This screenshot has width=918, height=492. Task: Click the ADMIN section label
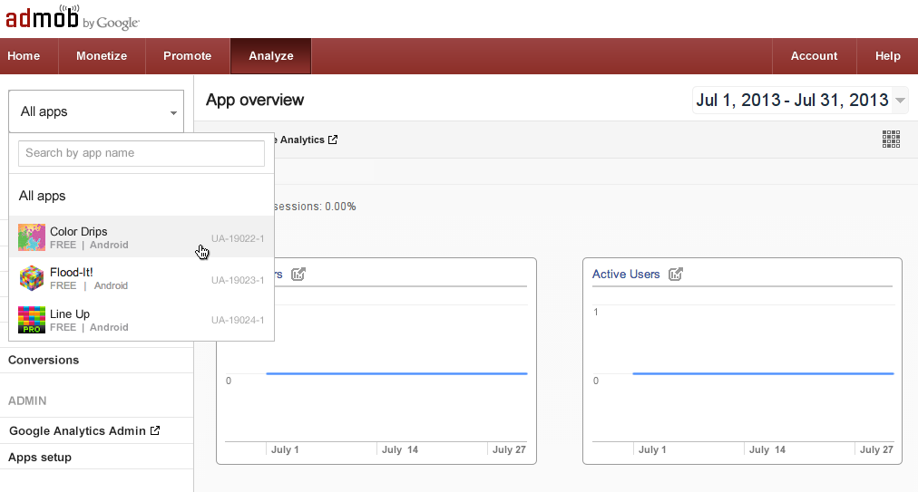pyautogui.click(x=27, y=401)
